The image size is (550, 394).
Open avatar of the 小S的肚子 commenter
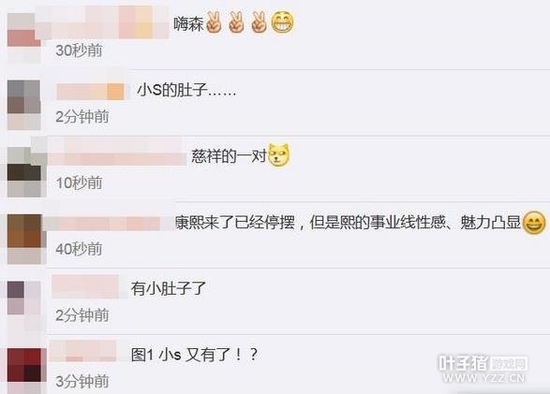pos(23,105)
